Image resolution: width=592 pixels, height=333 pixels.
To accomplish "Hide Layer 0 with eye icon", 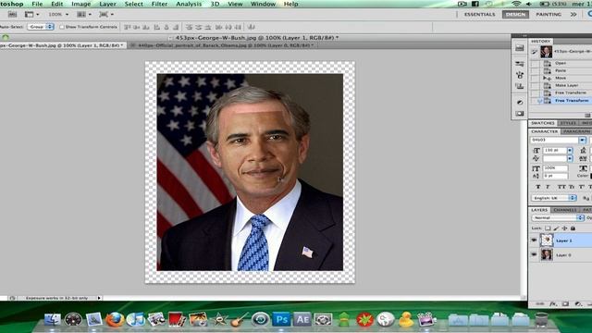I will [534, 255].
